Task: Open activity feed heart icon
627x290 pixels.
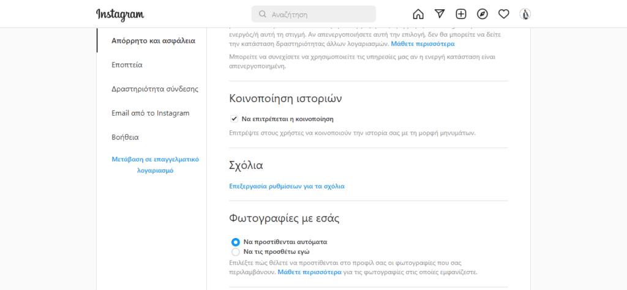Action: click(x=504, y=14)
